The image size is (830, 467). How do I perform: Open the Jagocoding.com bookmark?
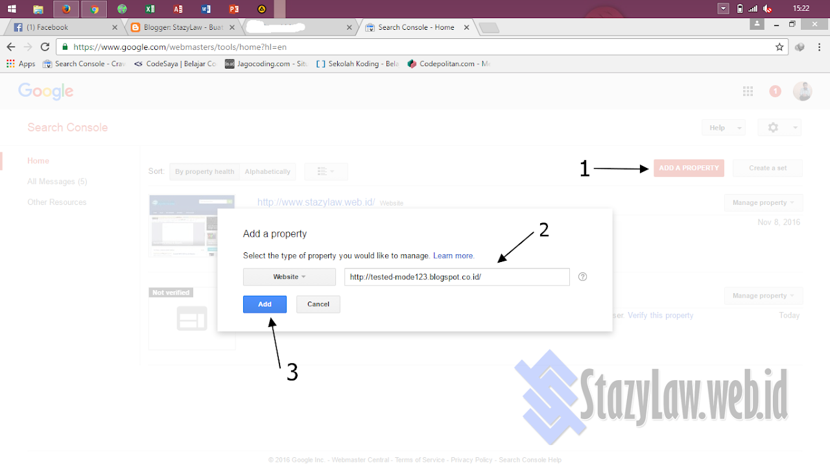coord(267,64)
